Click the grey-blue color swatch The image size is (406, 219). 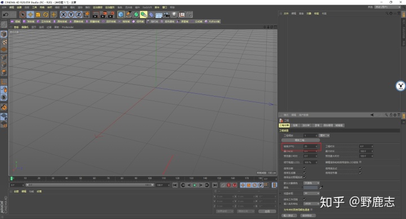coord(311,188)
